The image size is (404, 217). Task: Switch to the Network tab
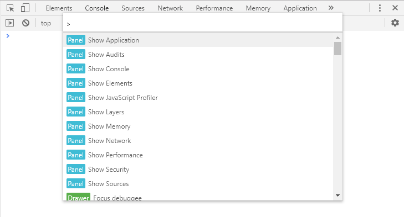[170, 8]
